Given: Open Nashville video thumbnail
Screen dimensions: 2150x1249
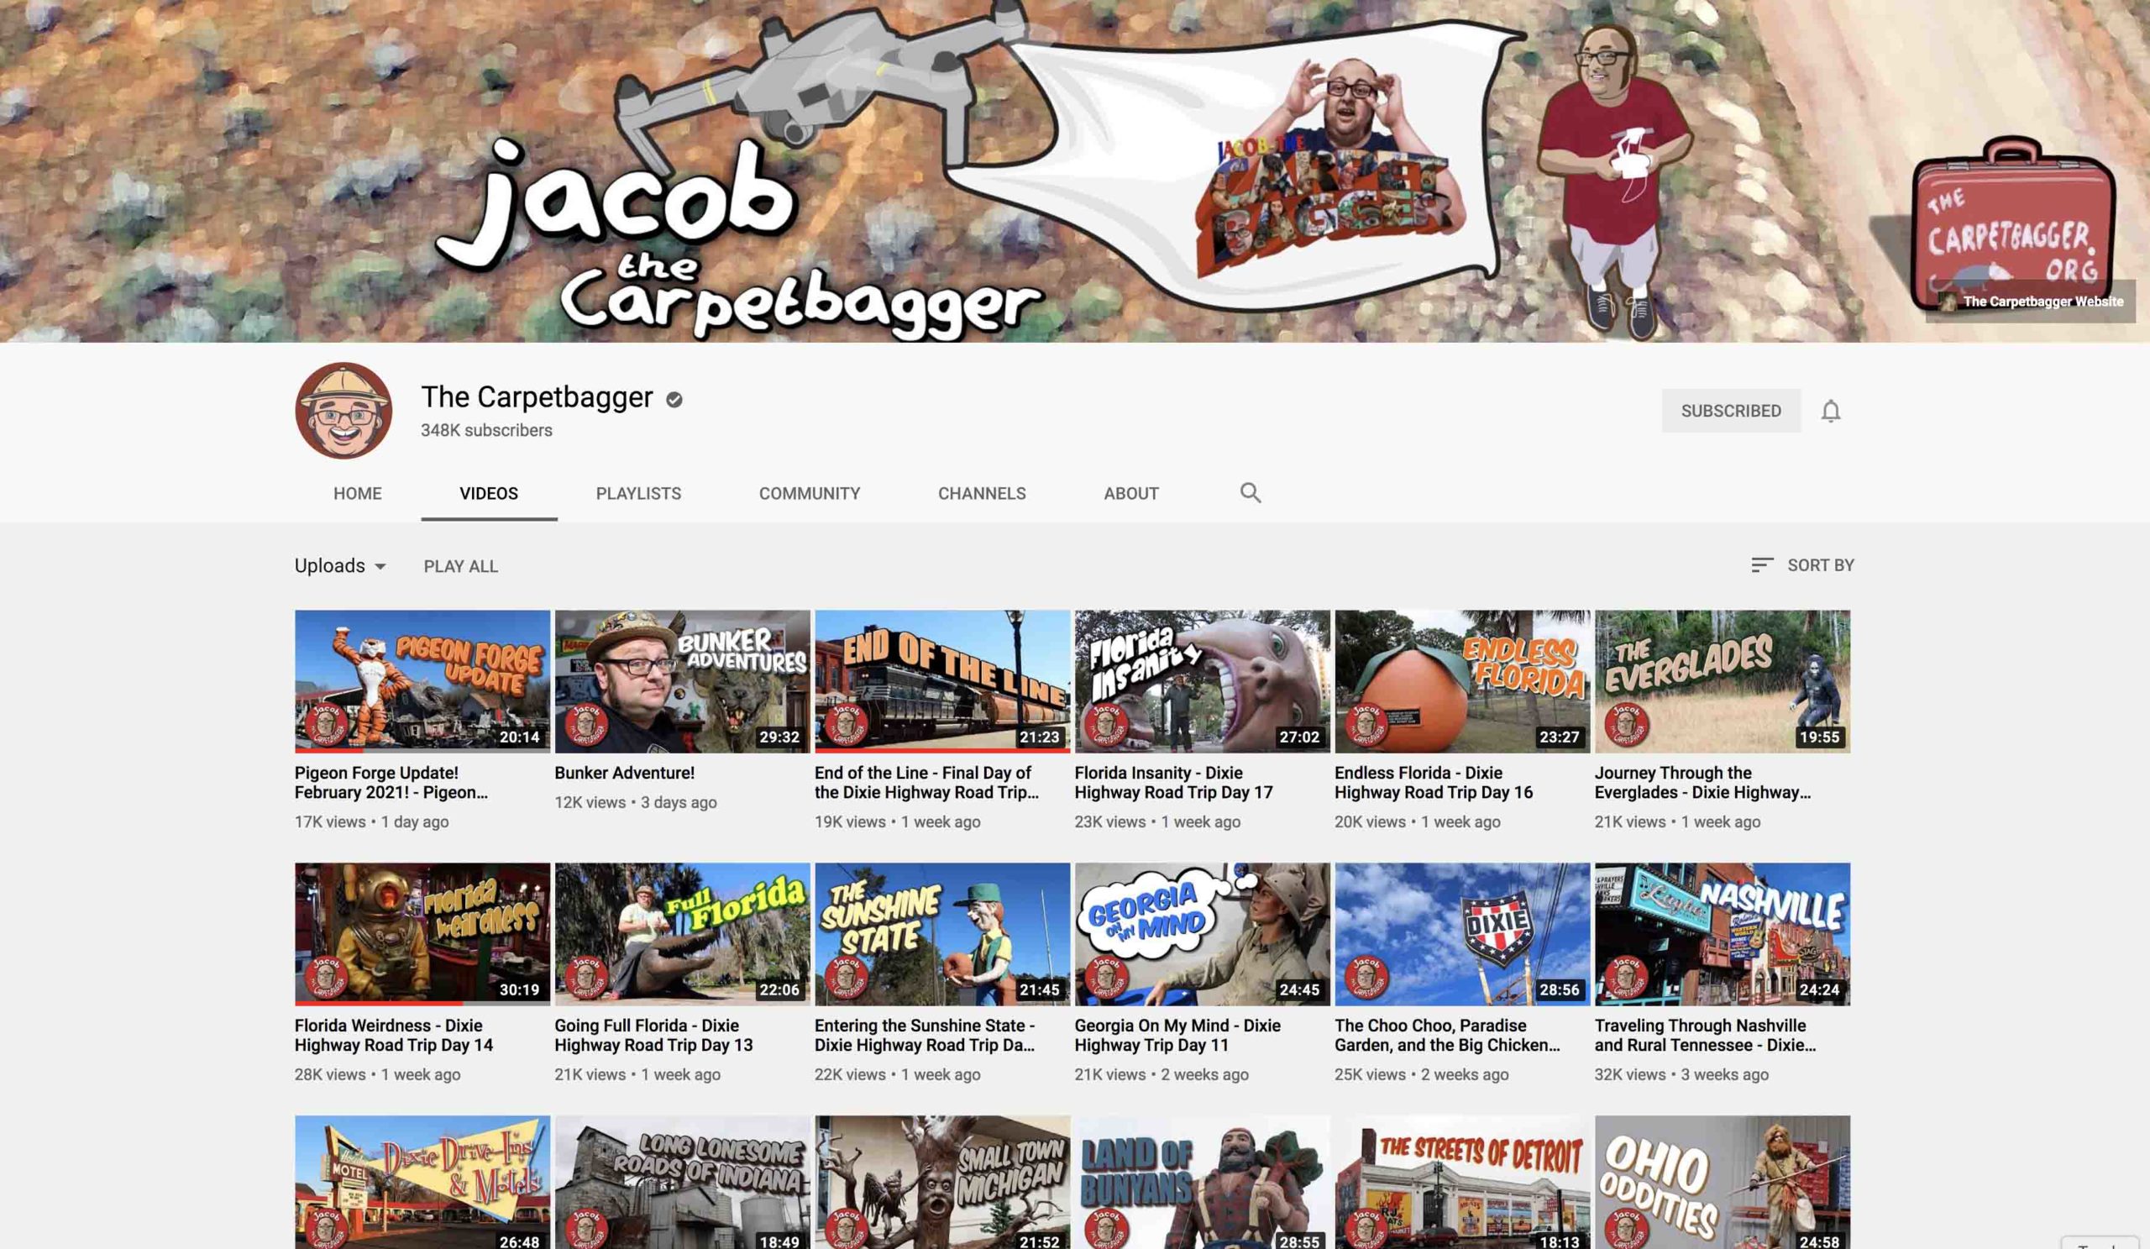Looking at the screenshot, I should [x=1723, y=934].
